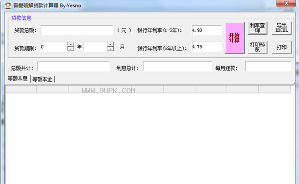Click the 利息总计 total interest field
The width and height of the screenshot is (299, 184).
177,67
